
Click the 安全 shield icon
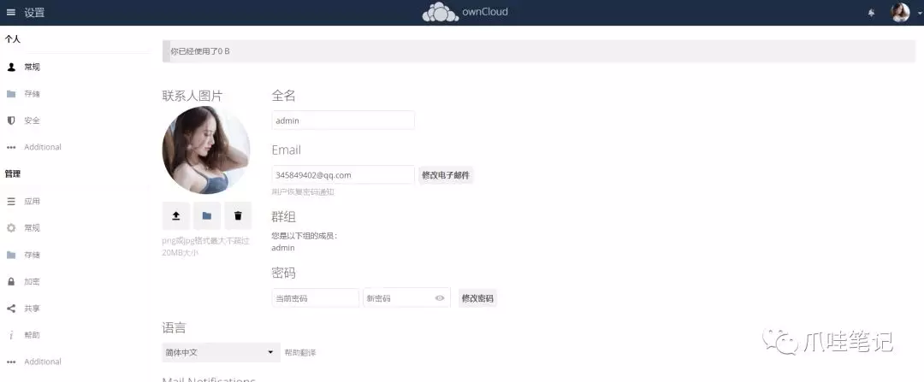[11, 120]
